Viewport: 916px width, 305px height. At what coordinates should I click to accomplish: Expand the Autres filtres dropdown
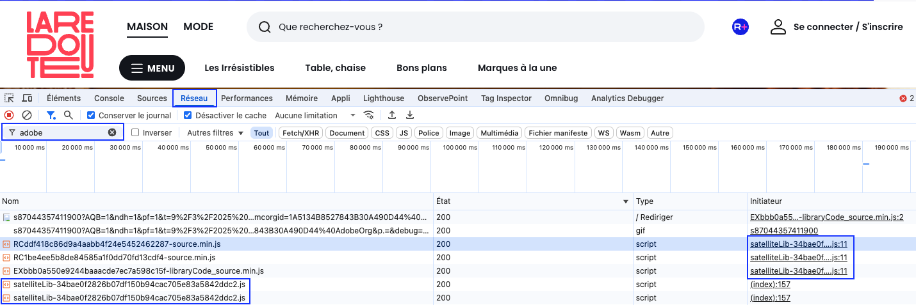point(215,133)
